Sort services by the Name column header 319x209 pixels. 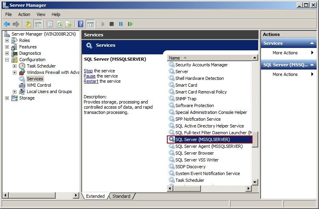pos(209,58)
